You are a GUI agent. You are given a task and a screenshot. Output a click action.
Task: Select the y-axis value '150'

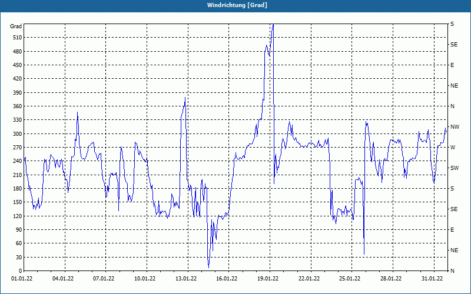(18, 202)
